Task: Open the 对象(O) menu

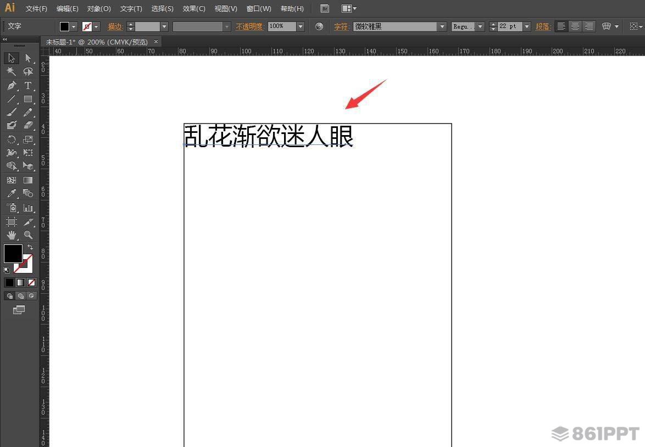Action: (99, 9)
